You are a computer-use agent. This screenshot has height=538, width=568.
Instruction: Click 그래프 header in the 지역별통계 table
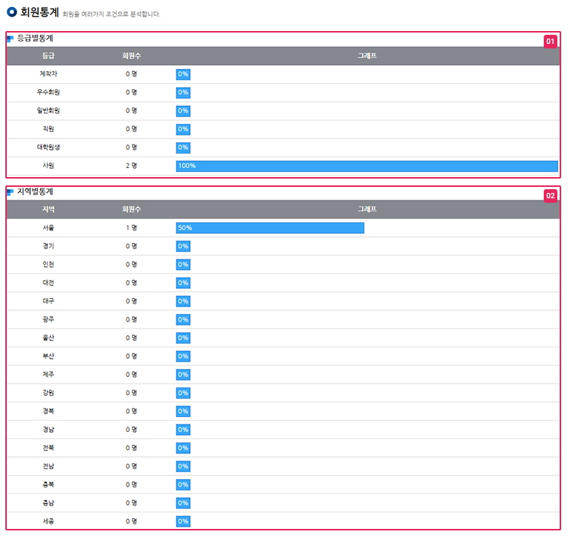(x=367, y=210)
